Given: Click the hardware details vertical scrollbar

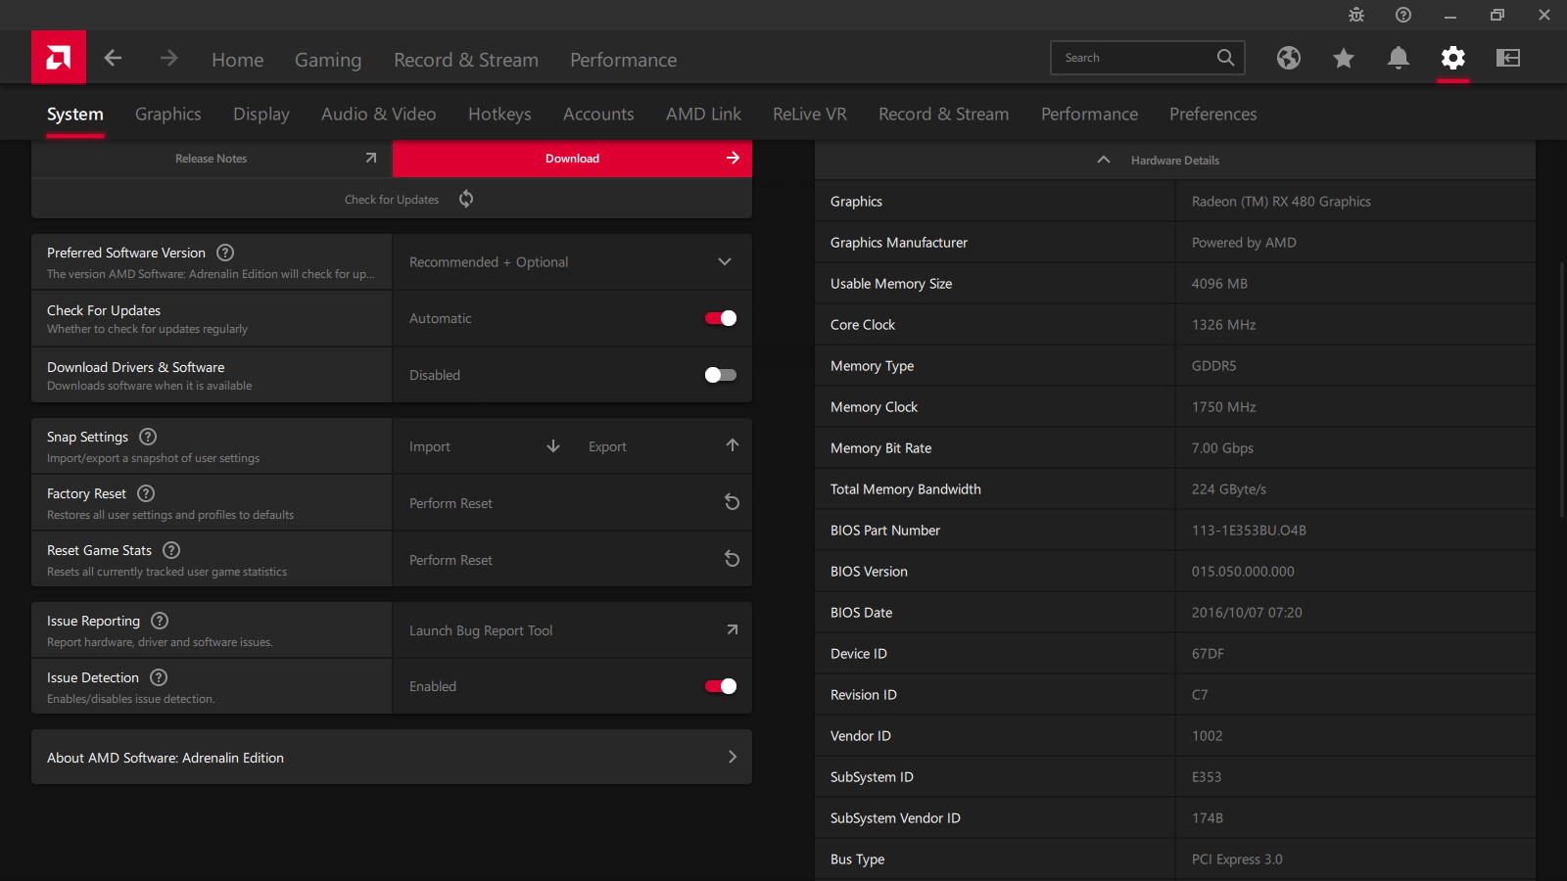Looking at the screenshot, I should 1562,389.
